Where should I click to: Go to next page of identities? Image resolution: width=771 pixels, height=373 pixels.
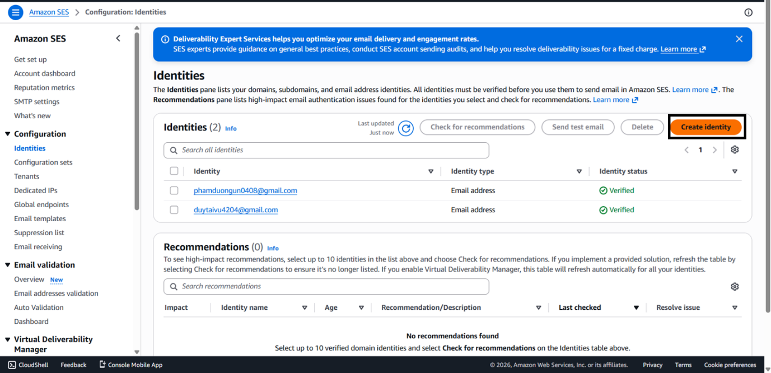point(714,150)
